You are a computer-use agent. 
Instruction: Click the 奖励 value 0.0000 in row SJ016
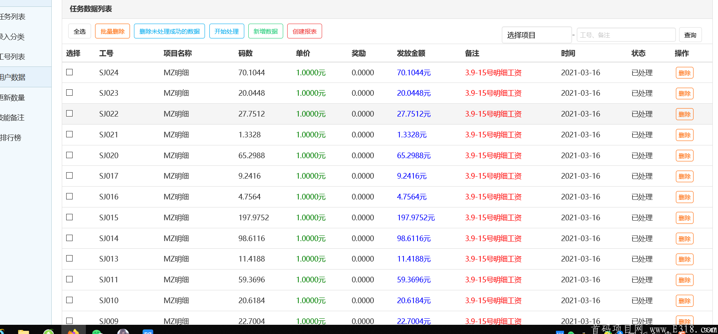[363, 197]
